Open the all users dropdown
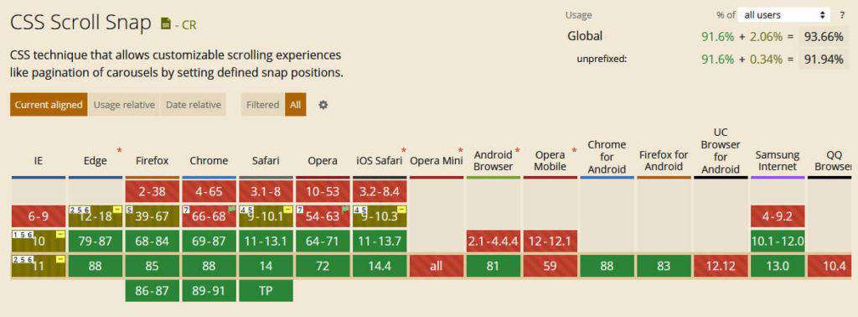Image resolution: width=858 pixels, height=317 pixels. tap(784, 15)
